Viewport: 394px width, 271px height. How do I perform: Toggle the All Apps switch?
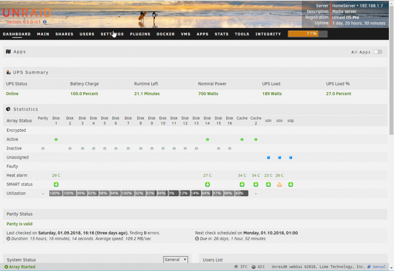point(378,52)
